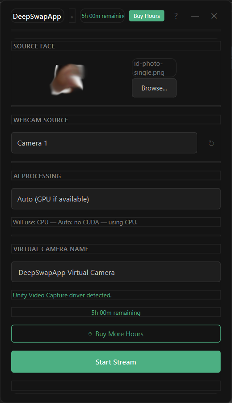This screenshot has width=232, height=403.
Task: Click the Unity Video Capture driver detected message
Action: (63, 295)
